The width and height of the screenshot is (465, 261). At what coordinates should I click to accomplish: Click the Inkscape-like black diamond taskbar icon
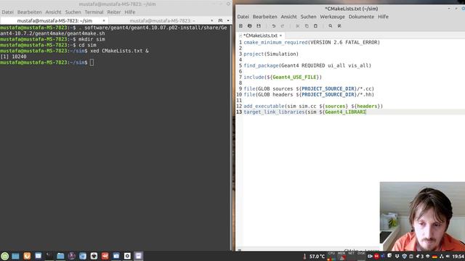(x=94, y=256)
